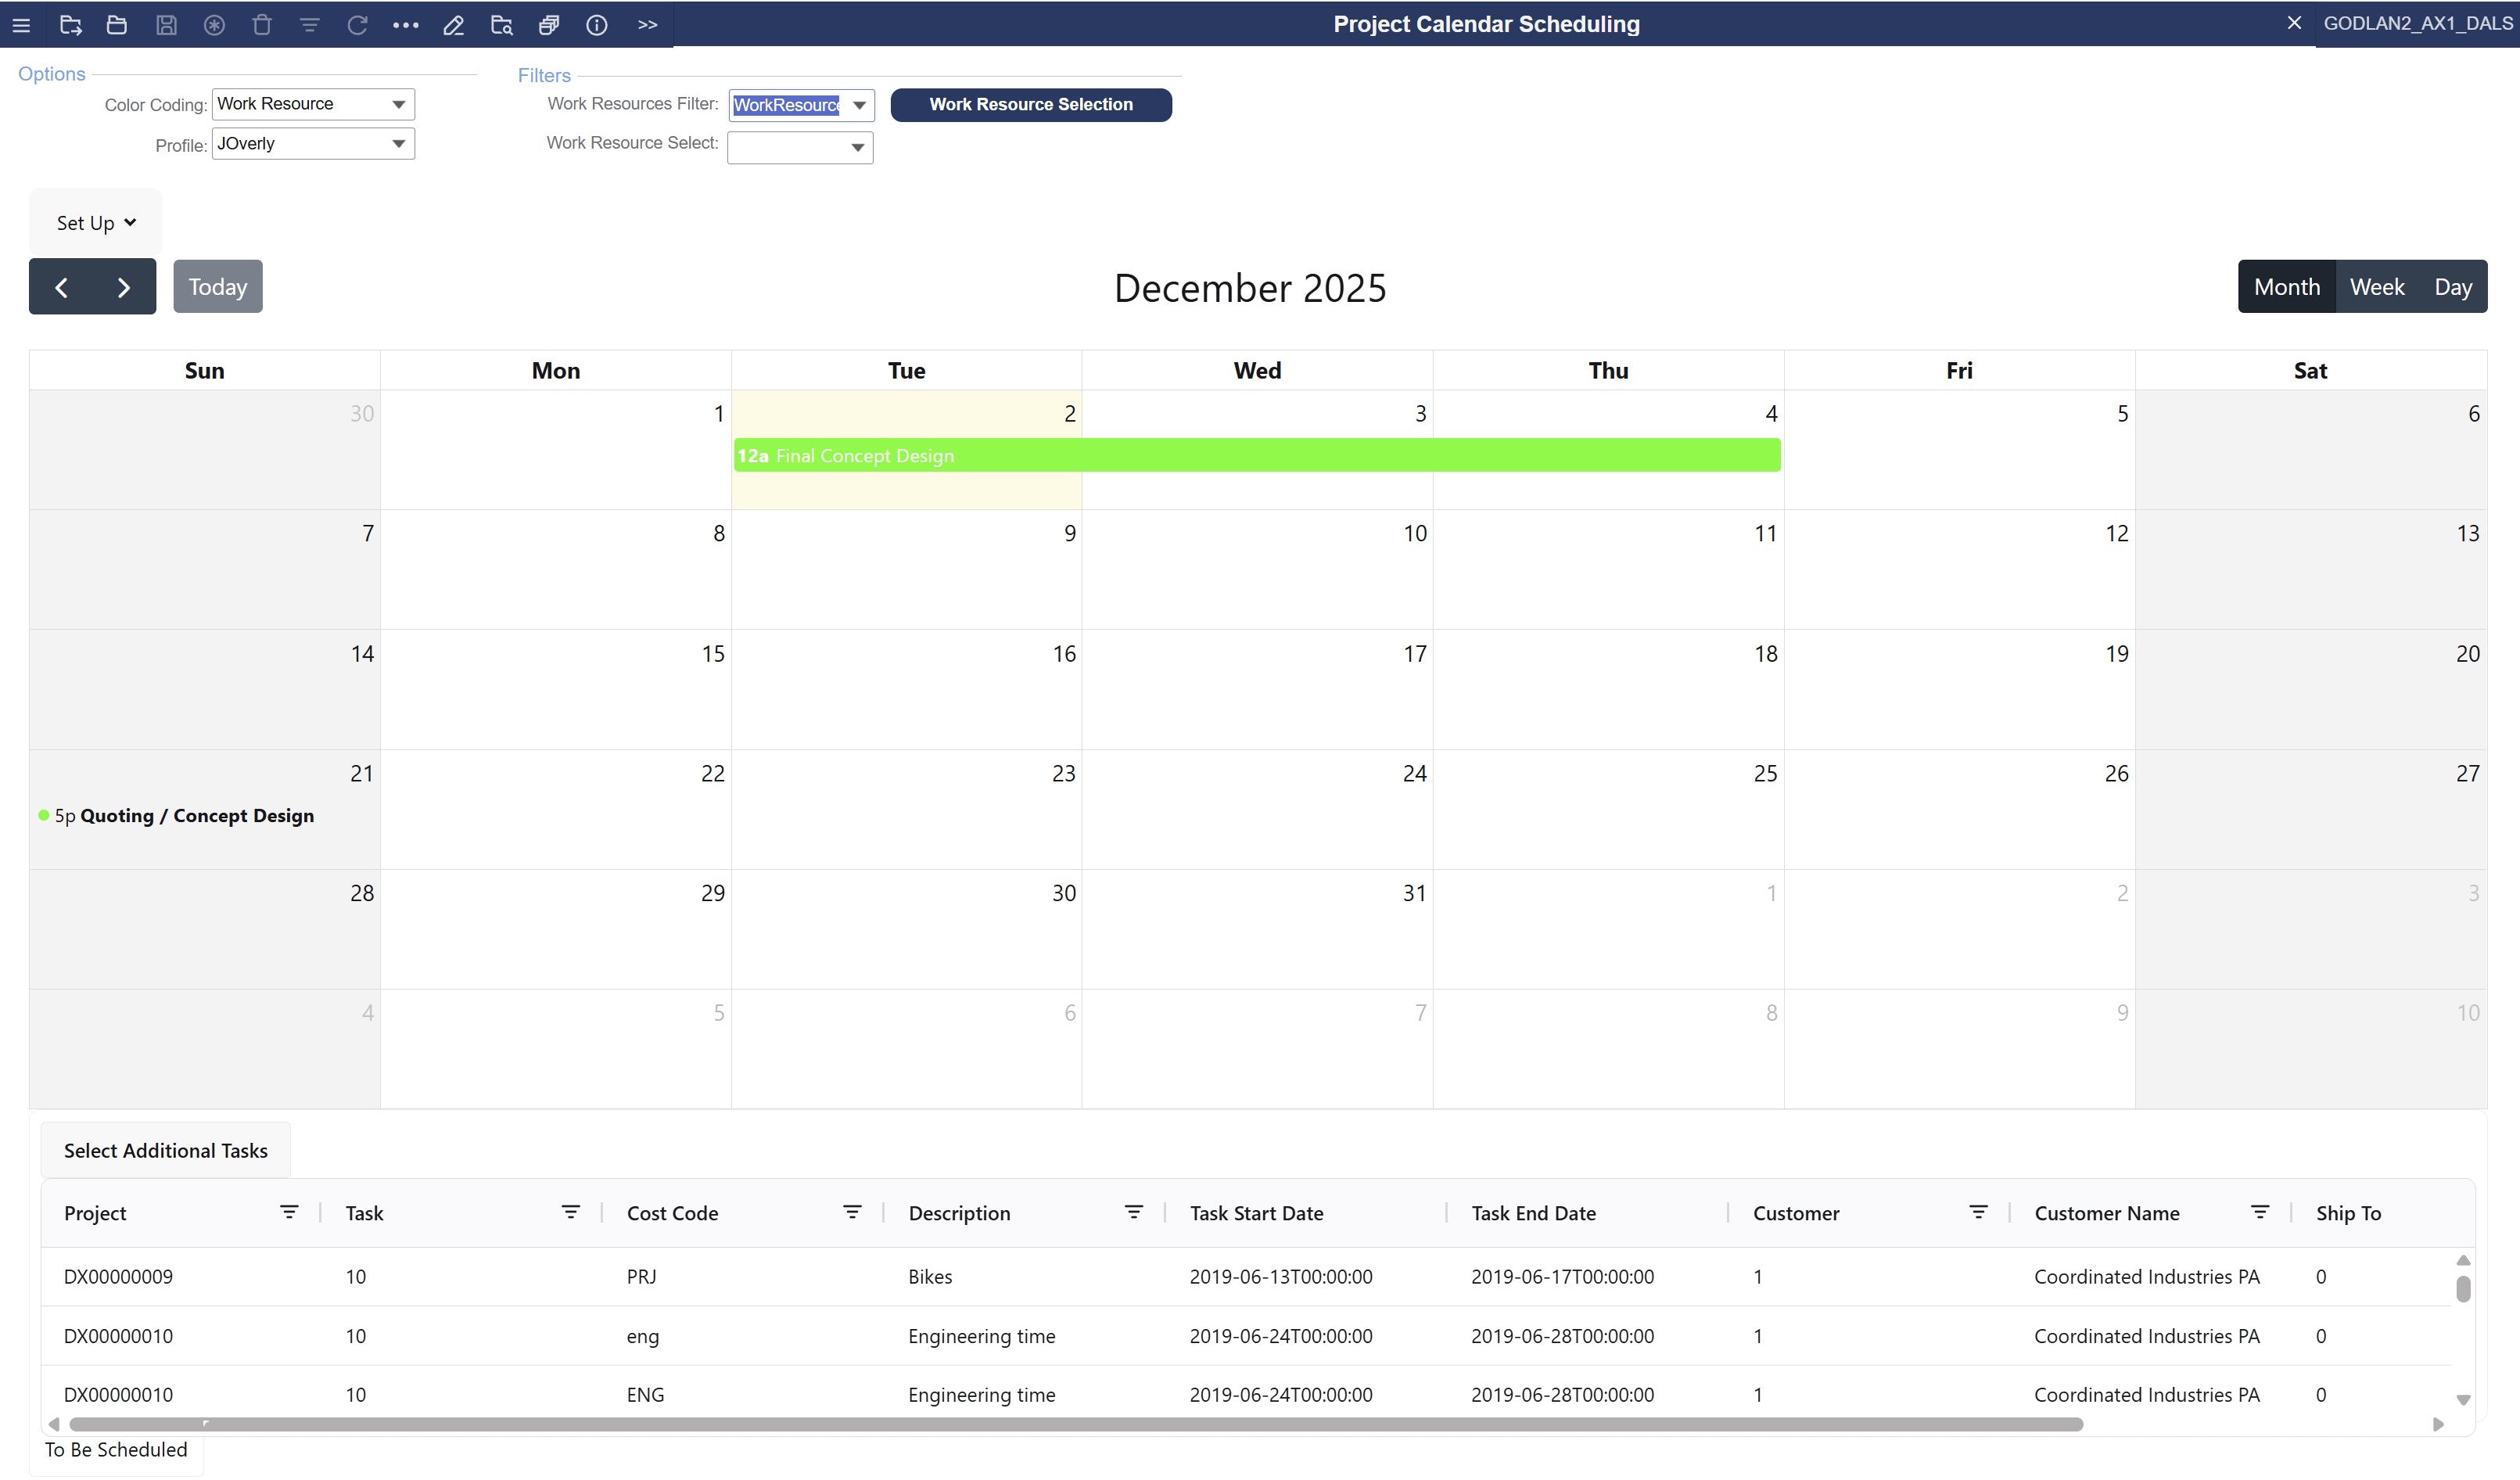Image resolution: width=2520 pixels, height=1480 pixels.
Task: Expand the more options ellipsis icon
Action: pos(405,25)
